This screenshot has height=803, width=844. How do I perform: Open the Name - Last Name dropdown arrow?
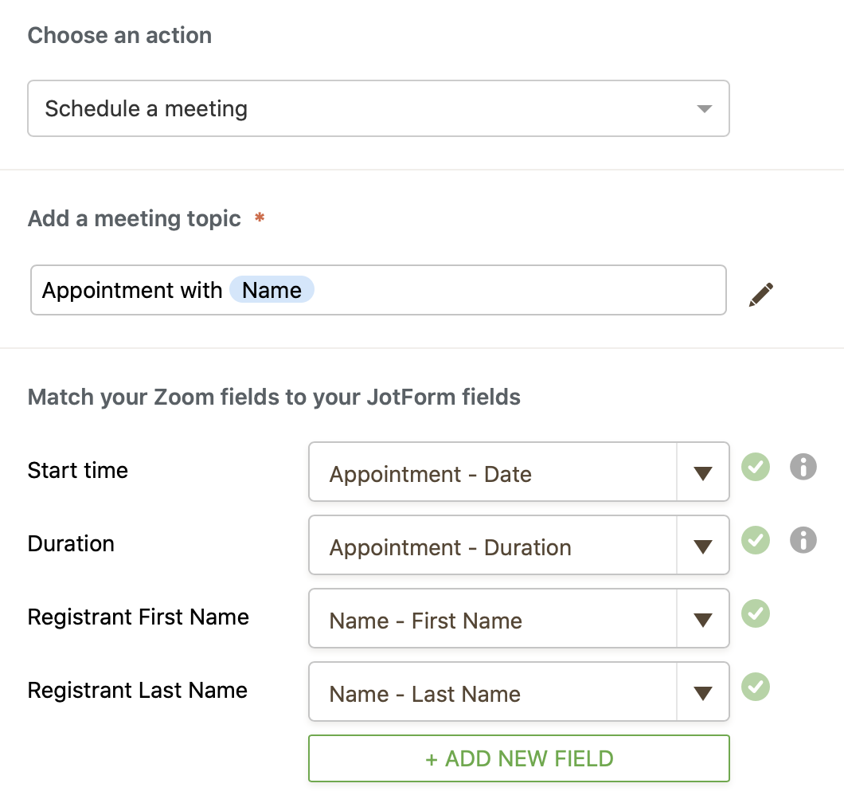(702, 693)
